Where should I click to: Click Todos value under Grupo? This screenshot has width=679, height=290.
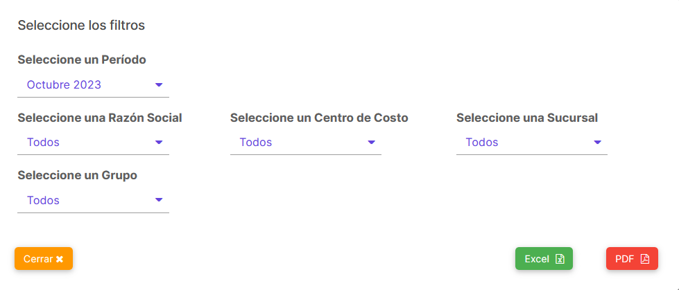[43, 200]
